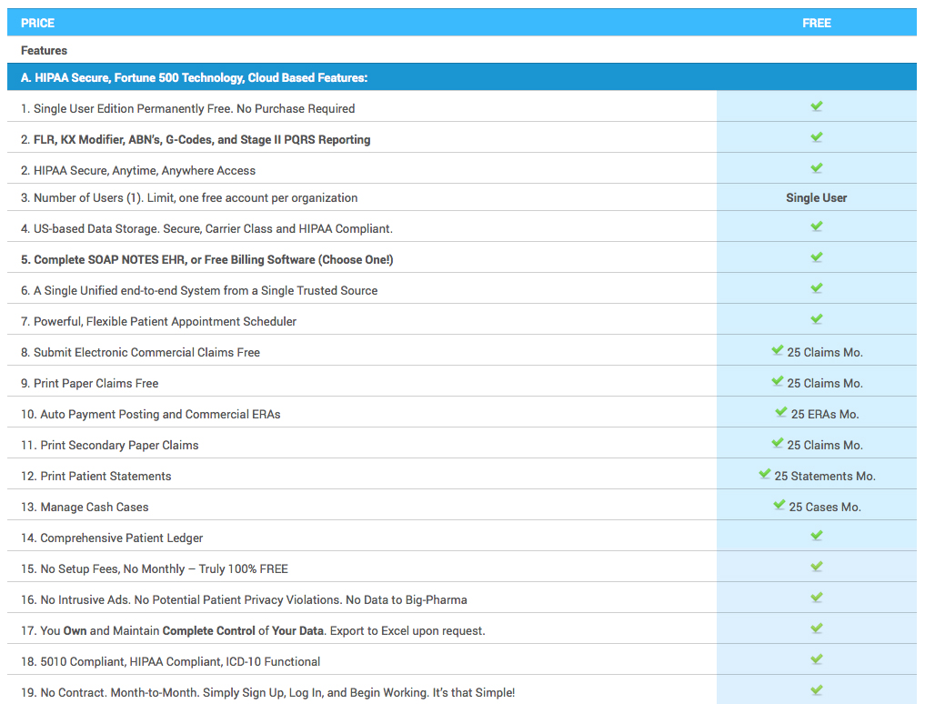Click '25 Claims Mo.' in Submit Electronic Claims row
Viewport: 925px width, 704px height.
coord(825,352)
